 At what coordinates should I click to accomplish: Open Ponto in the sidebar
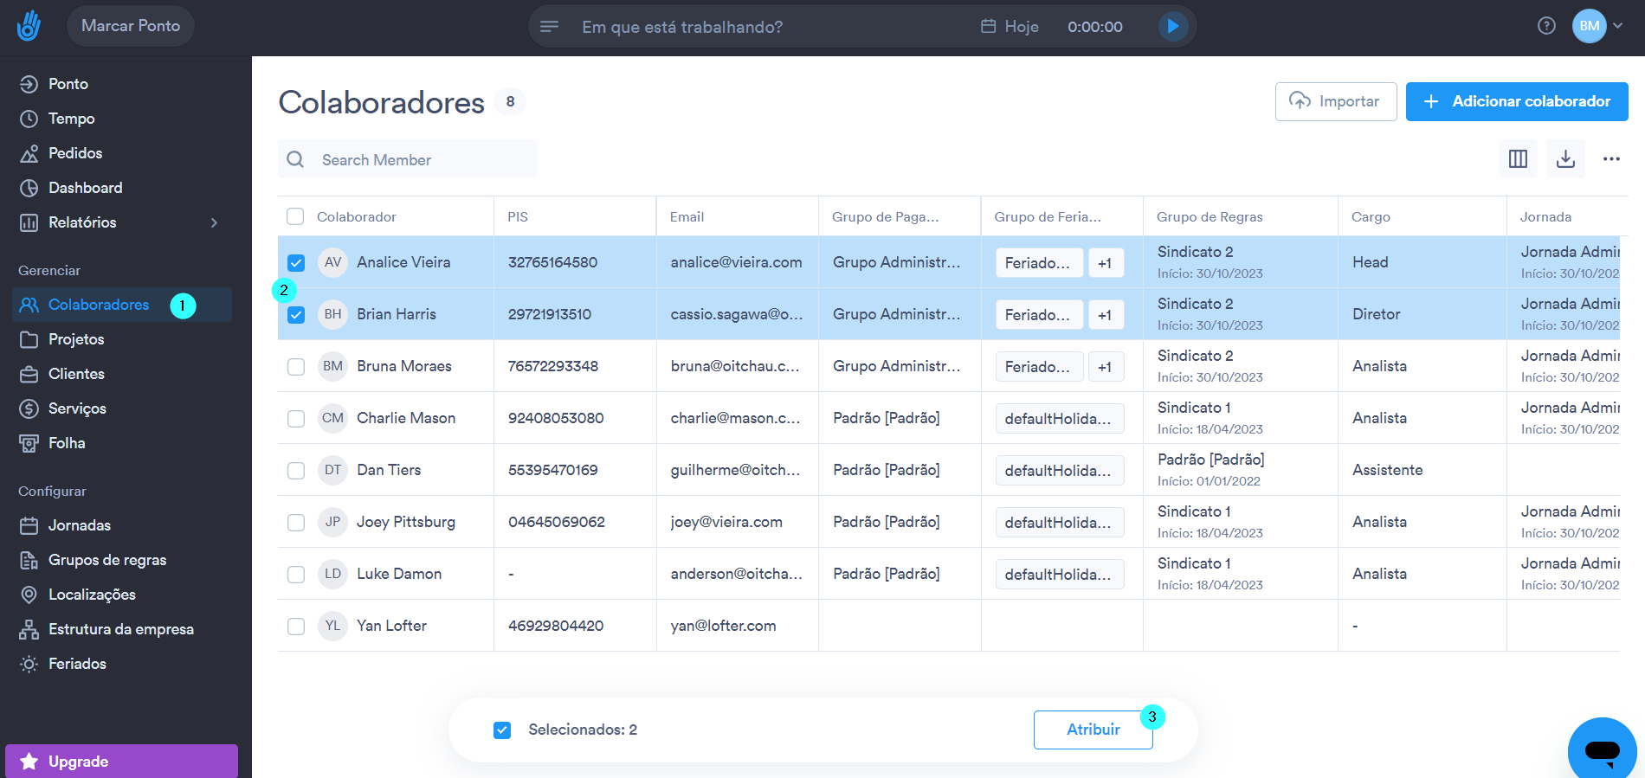pyautogui.click(x=68, y=84)
